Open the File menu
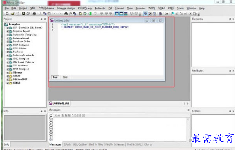 tap(7, 8)
